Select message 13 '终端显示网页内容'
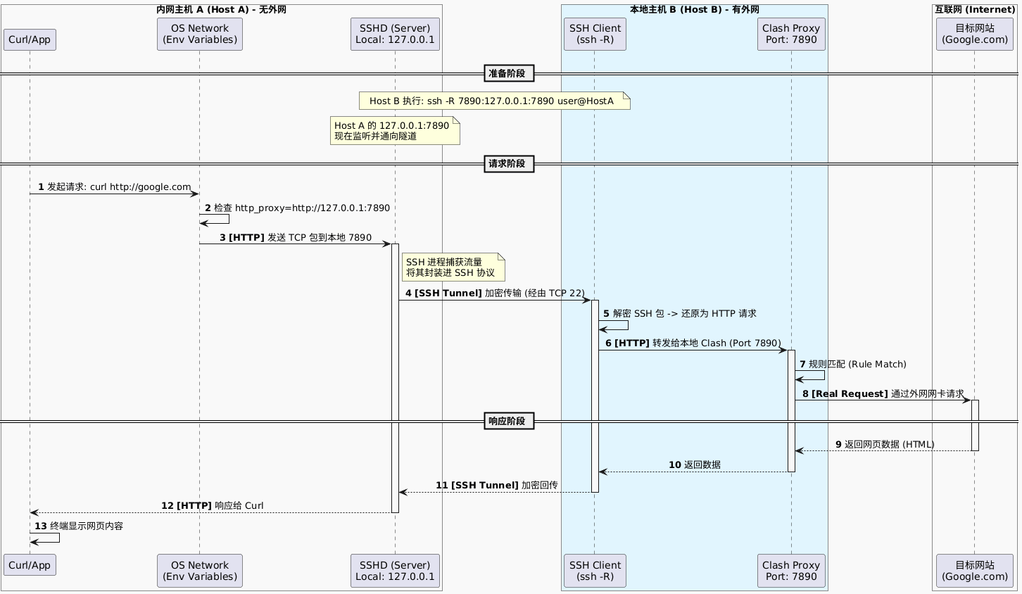Viewport: 1022px width, 594px height. (x=78, y=526)
